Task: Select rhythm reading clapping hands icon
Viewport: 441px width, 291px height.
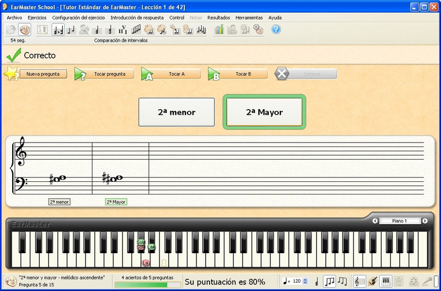Action: pyautogui.click(x=149, y=30)
